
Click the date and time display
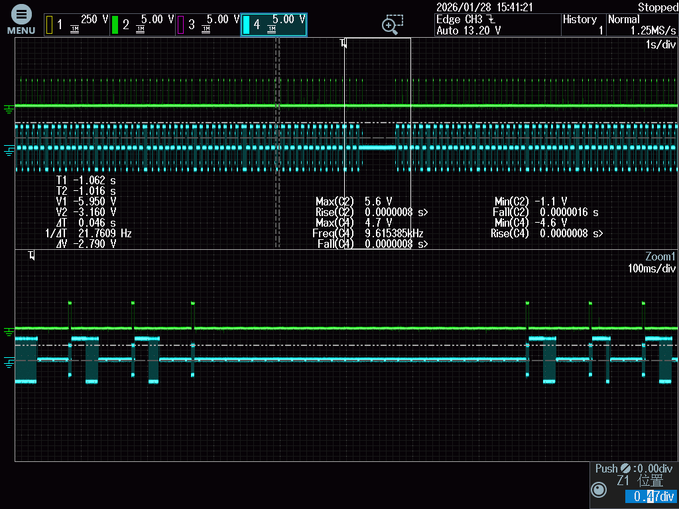click(484, 7)
